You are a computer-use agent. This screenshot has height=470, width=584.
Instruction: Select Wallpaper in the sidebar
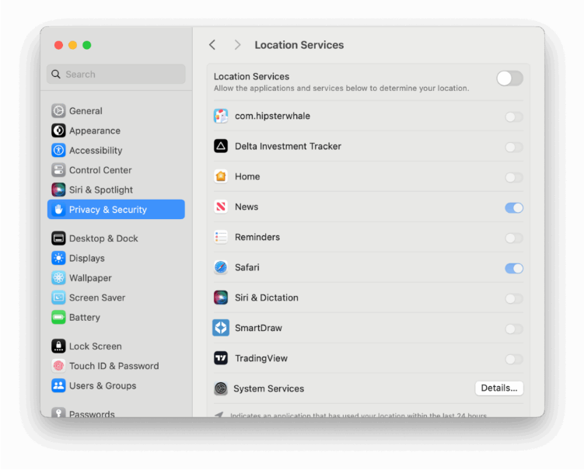(116, 278)
